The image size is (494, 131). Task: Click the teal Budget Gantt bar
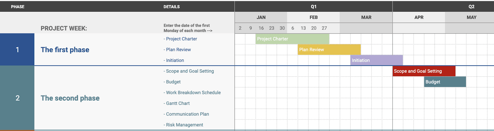click(445, 82)
